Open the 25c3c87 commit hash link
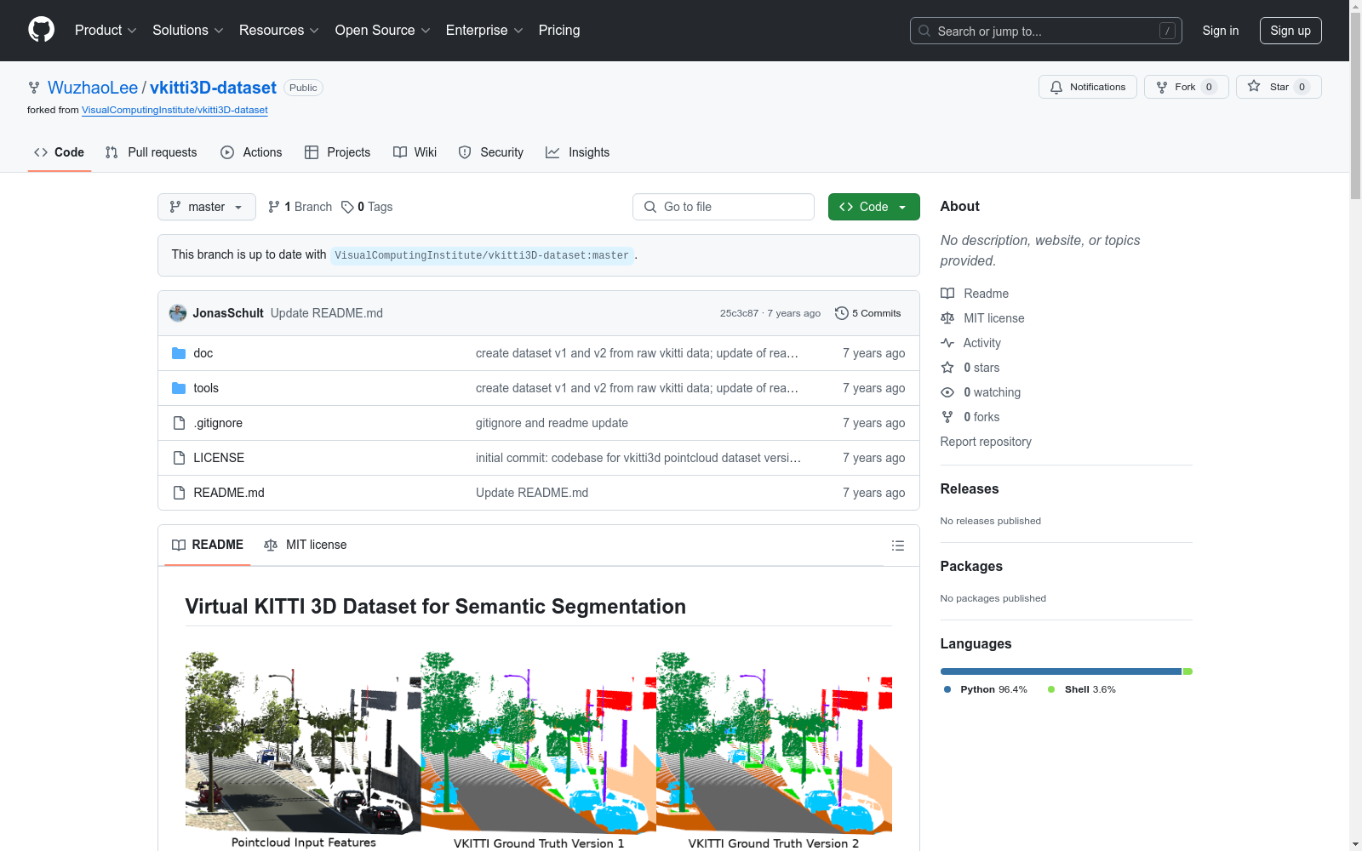Viewport: 1362px width, 851px height. 739,313
